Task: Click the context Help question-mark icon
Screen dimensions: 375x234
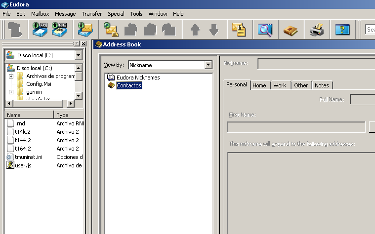Action: pos(342,30)
